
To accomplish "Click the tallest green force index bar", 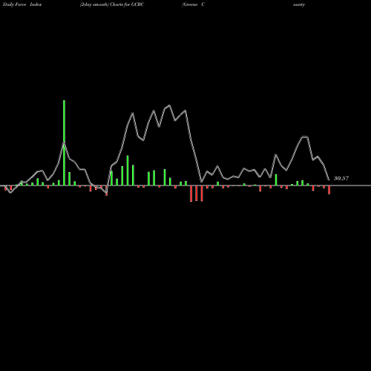I will [65, 142].
